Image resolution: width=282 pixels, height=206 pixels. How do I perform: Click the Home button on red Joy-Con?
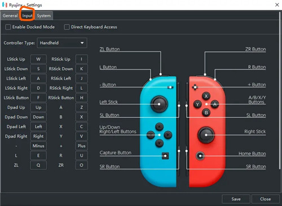tap(200, 156)
